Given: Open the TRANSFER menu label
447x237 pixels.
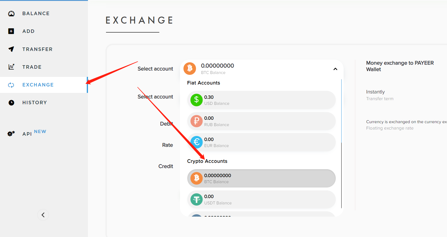Looking at the screenshot, I should 38,49.
